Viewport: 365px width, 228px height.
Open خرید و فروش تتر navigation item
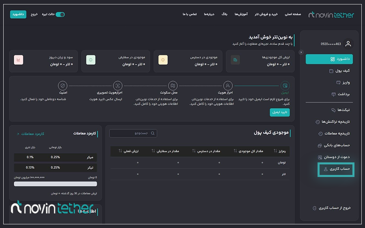[x=266, y=15]
